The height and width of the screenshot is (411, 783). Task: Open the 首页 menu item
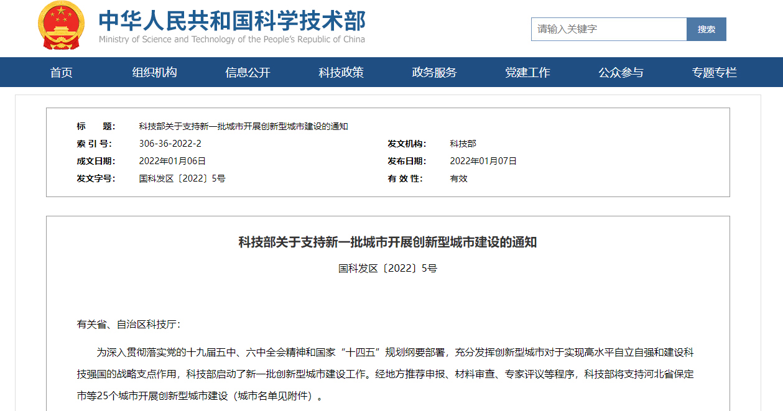(62, 72)
